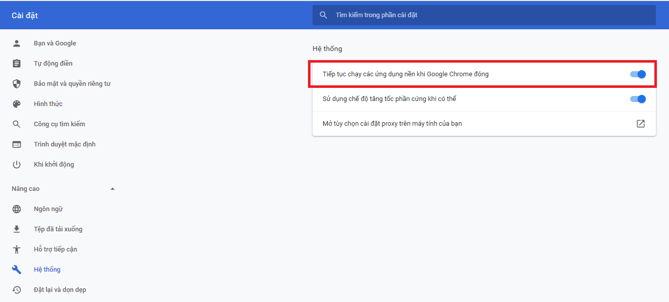Click the palette icon for Hình thức
Viewport: 669px width, 302px height.
[x=17, y=104]
